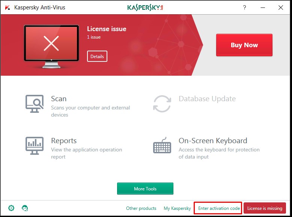Open the Scan monitor icon
This screenshot has width=292, height=217.
click(x=35, y=104)
